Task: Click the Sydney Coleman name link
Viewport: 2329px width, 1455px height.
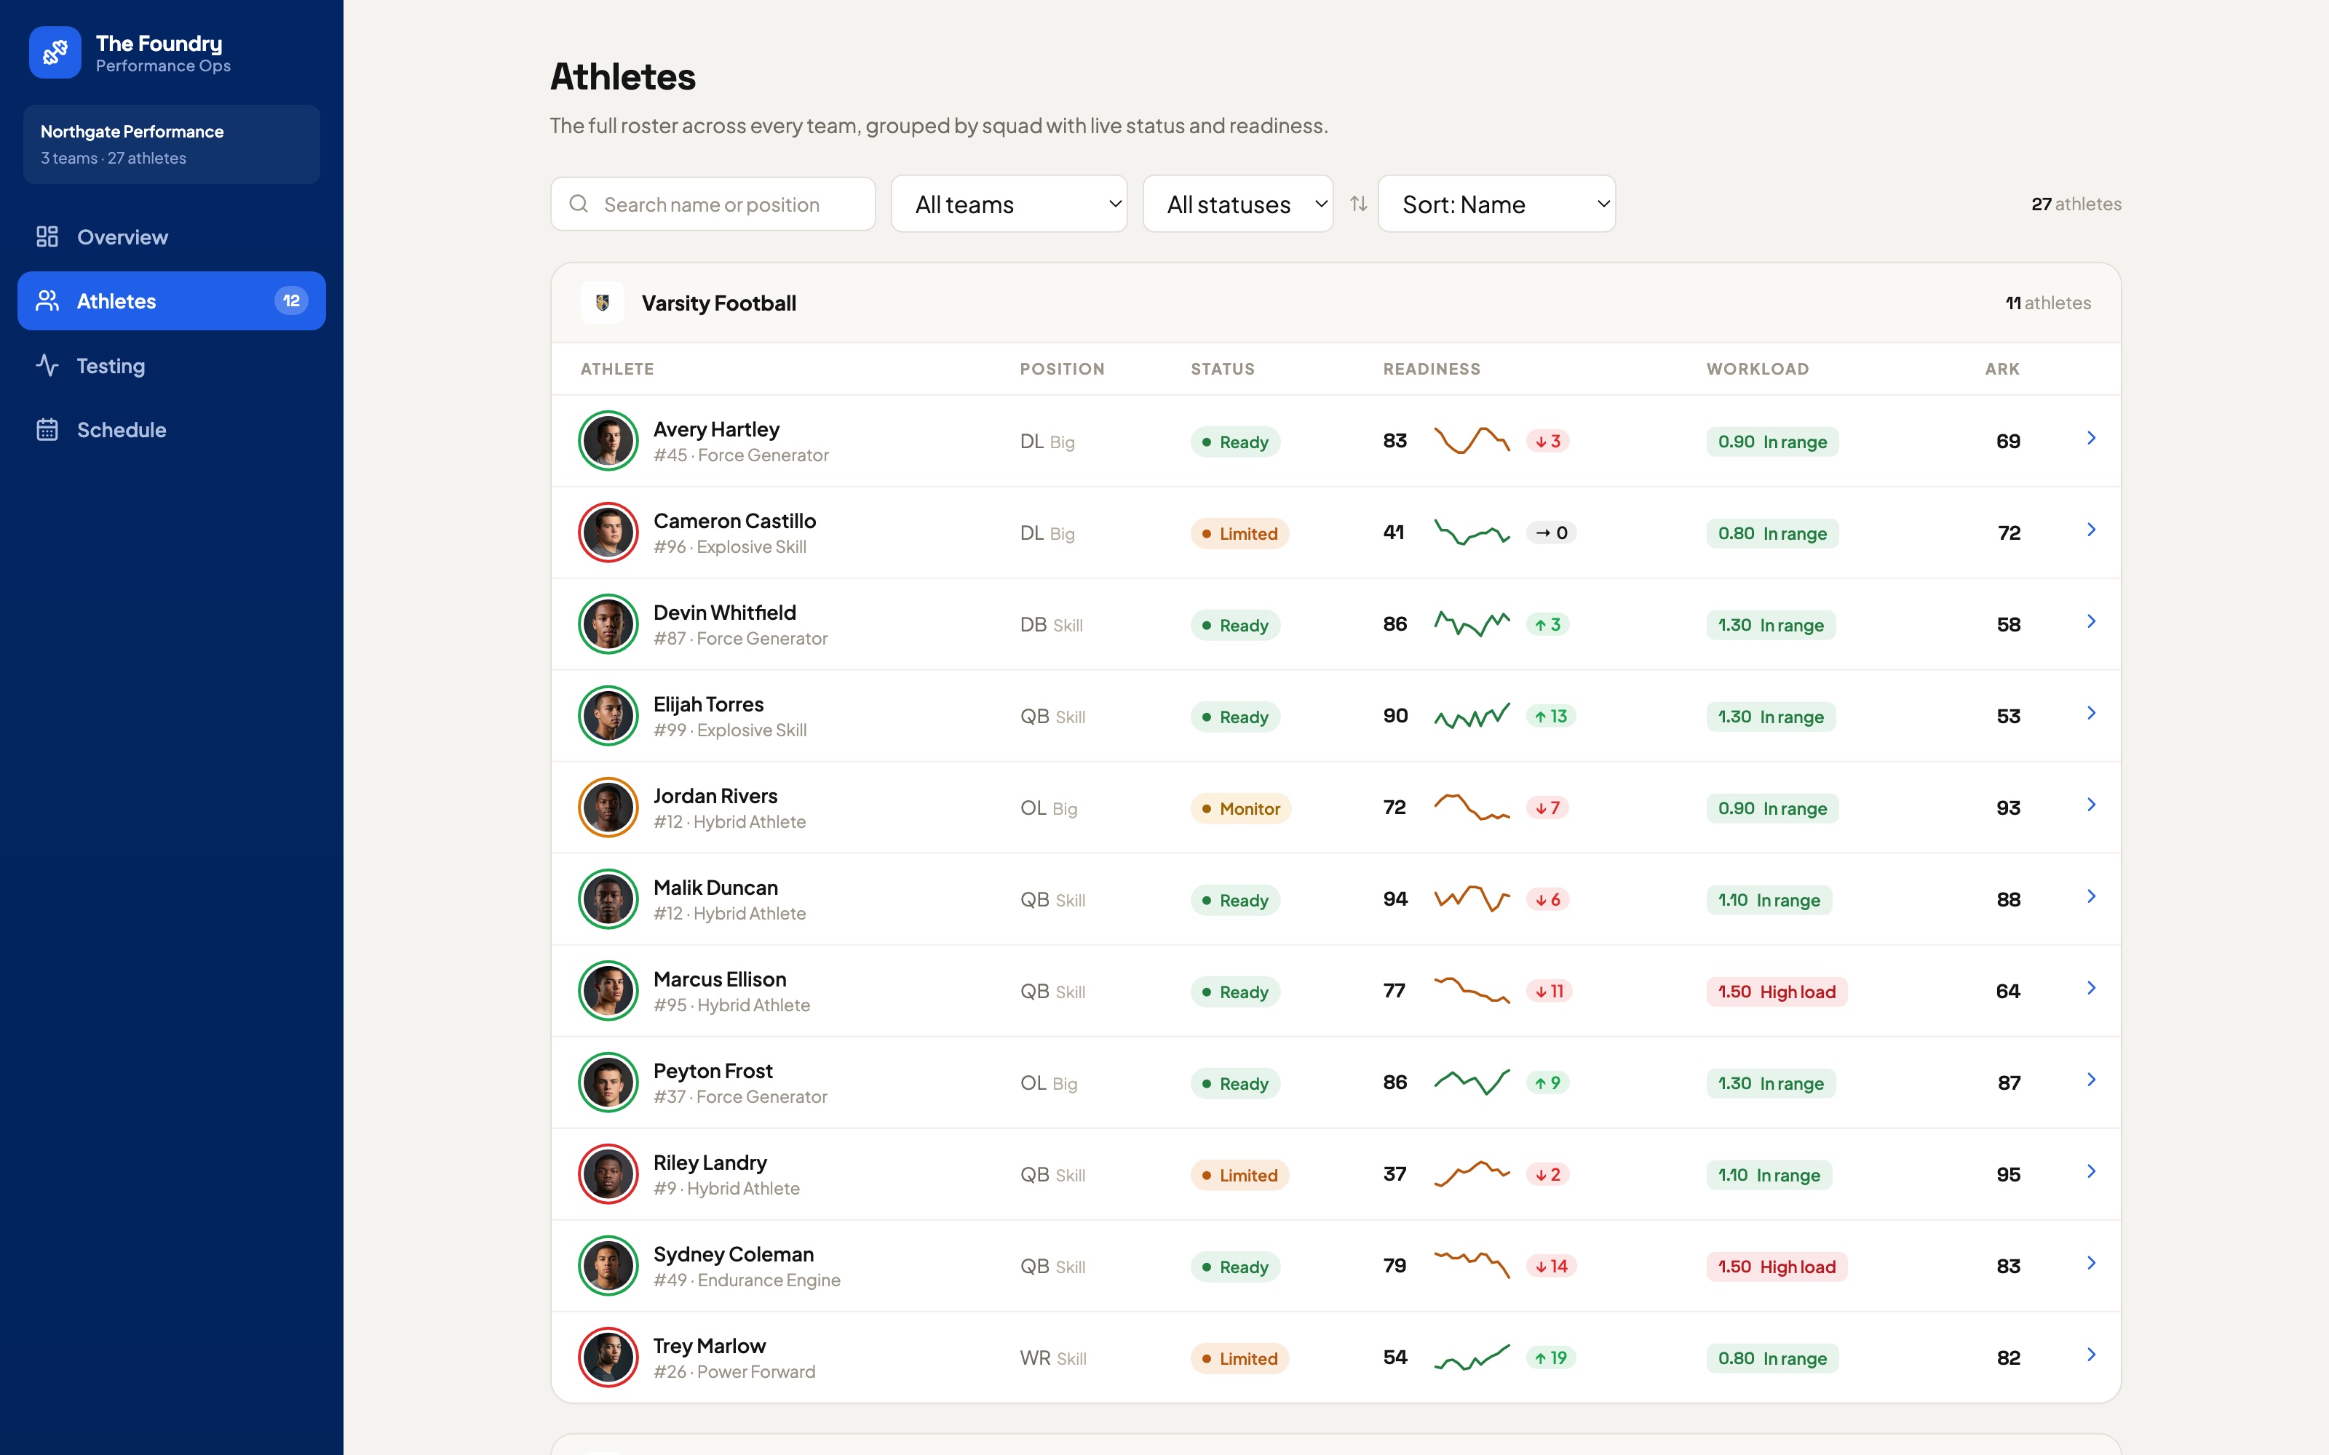Action: pyautogui.click(x=734, y=1254)
